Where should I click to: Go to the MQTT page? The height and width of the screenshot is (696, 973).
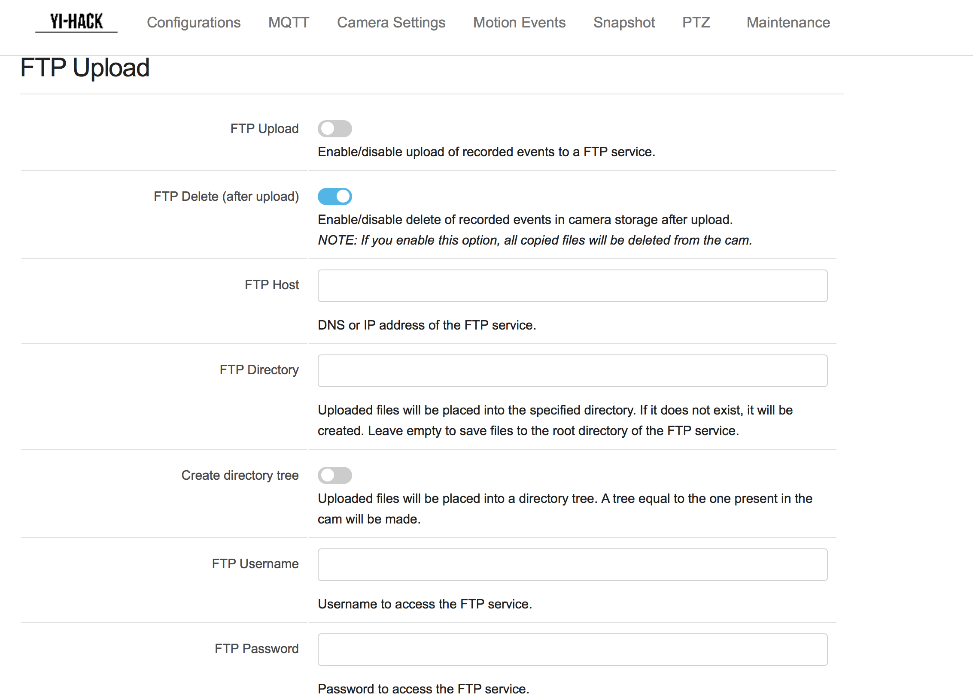pyautogui.click(x=289, y=22)
